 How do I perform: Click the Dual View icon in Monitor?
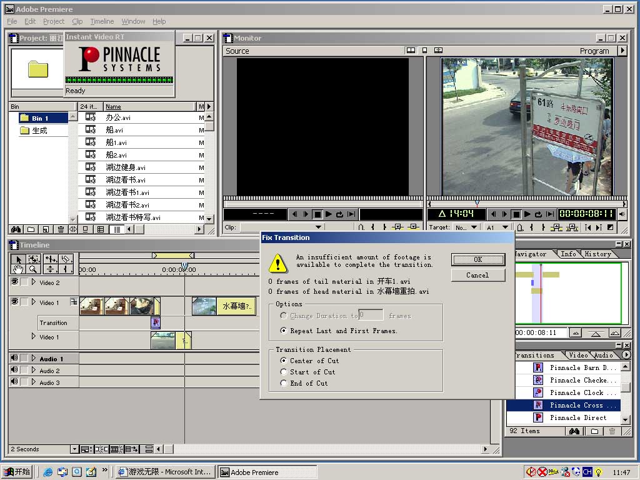[x=411, y=50]
